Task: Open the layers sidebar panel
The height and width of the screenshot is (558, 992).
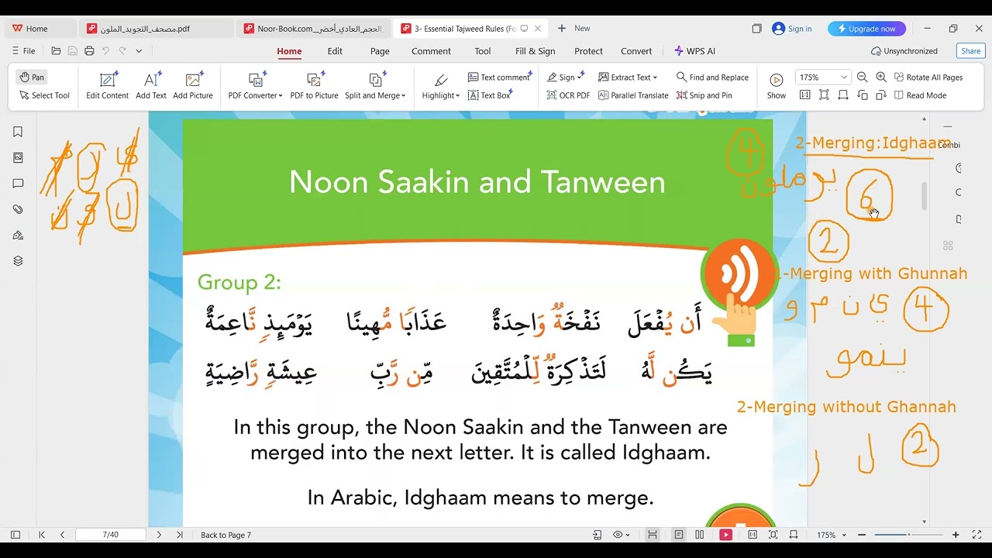Action: (18, 261)
